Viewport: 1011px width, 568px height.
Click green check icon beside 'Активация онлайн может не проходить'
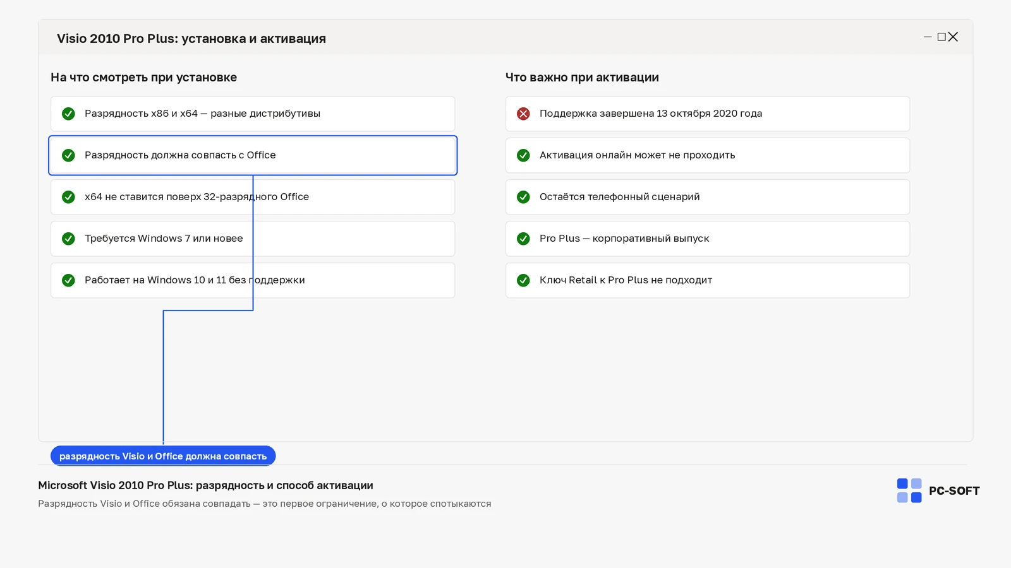click(x=523, y=155)
